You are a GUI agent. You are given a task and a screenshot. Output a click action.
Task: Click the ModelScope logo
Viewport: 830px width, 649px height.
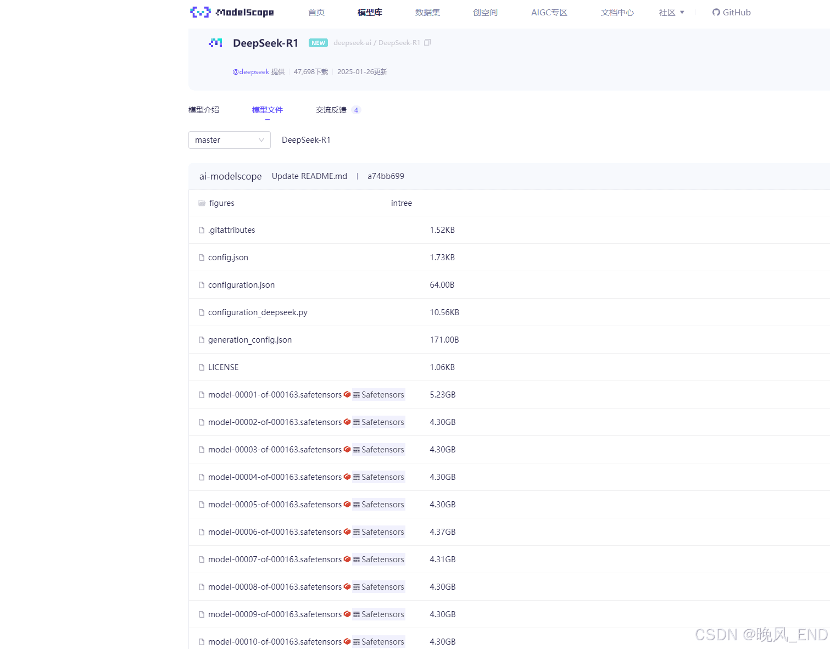(231, 12)
